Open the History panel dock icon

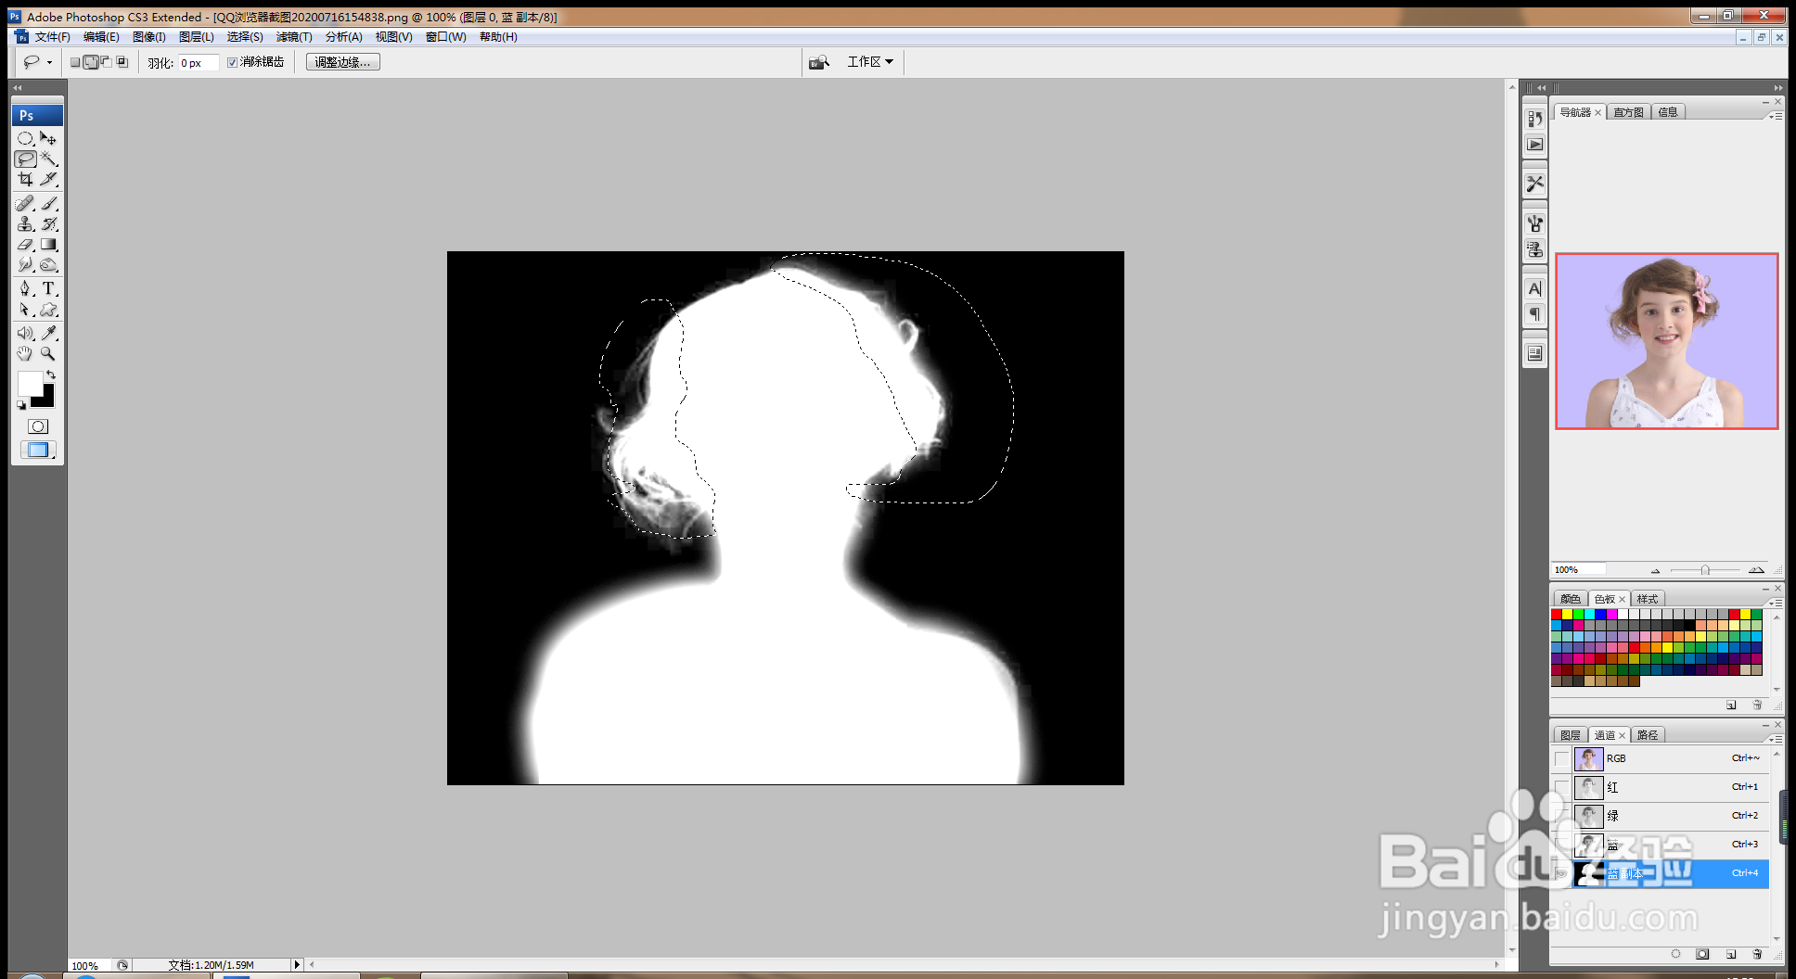pos(1535,119)
